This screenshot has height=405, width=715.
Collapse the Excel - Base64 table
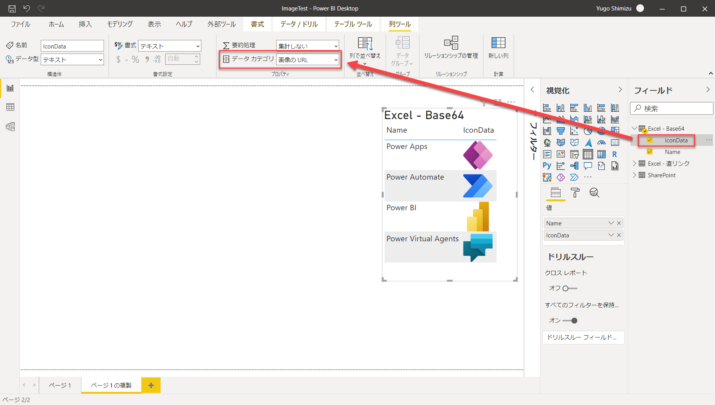[x=634, y=128]
